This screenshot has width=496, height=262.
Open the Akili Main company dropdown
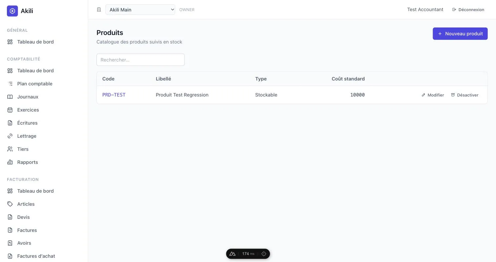[140, 9]
